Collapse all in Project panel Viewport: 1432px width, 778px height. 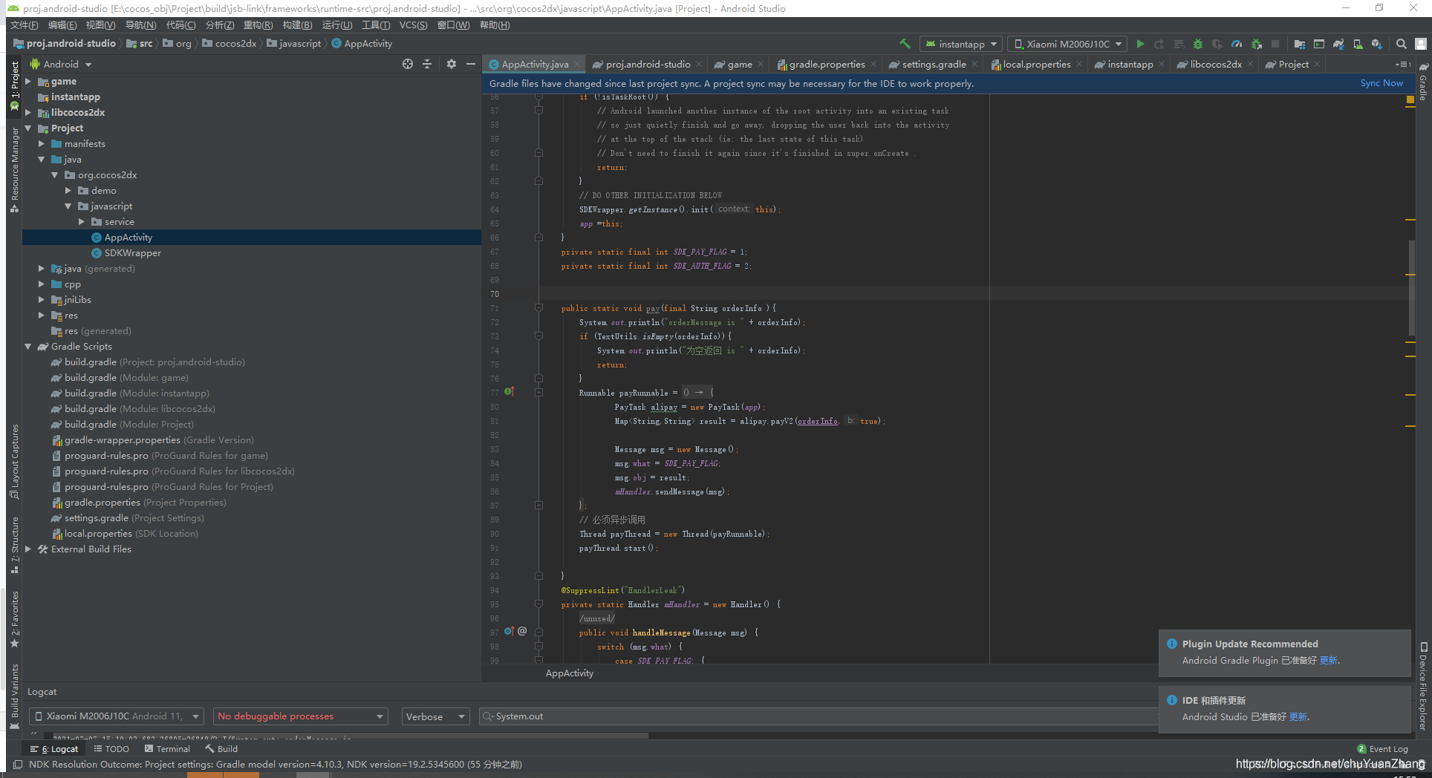[427, 65]
